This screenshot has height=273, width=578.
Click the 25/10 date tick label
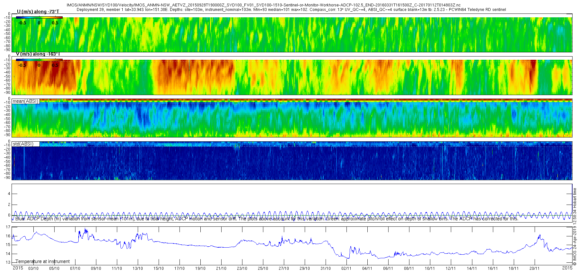[x=263, y=268]
